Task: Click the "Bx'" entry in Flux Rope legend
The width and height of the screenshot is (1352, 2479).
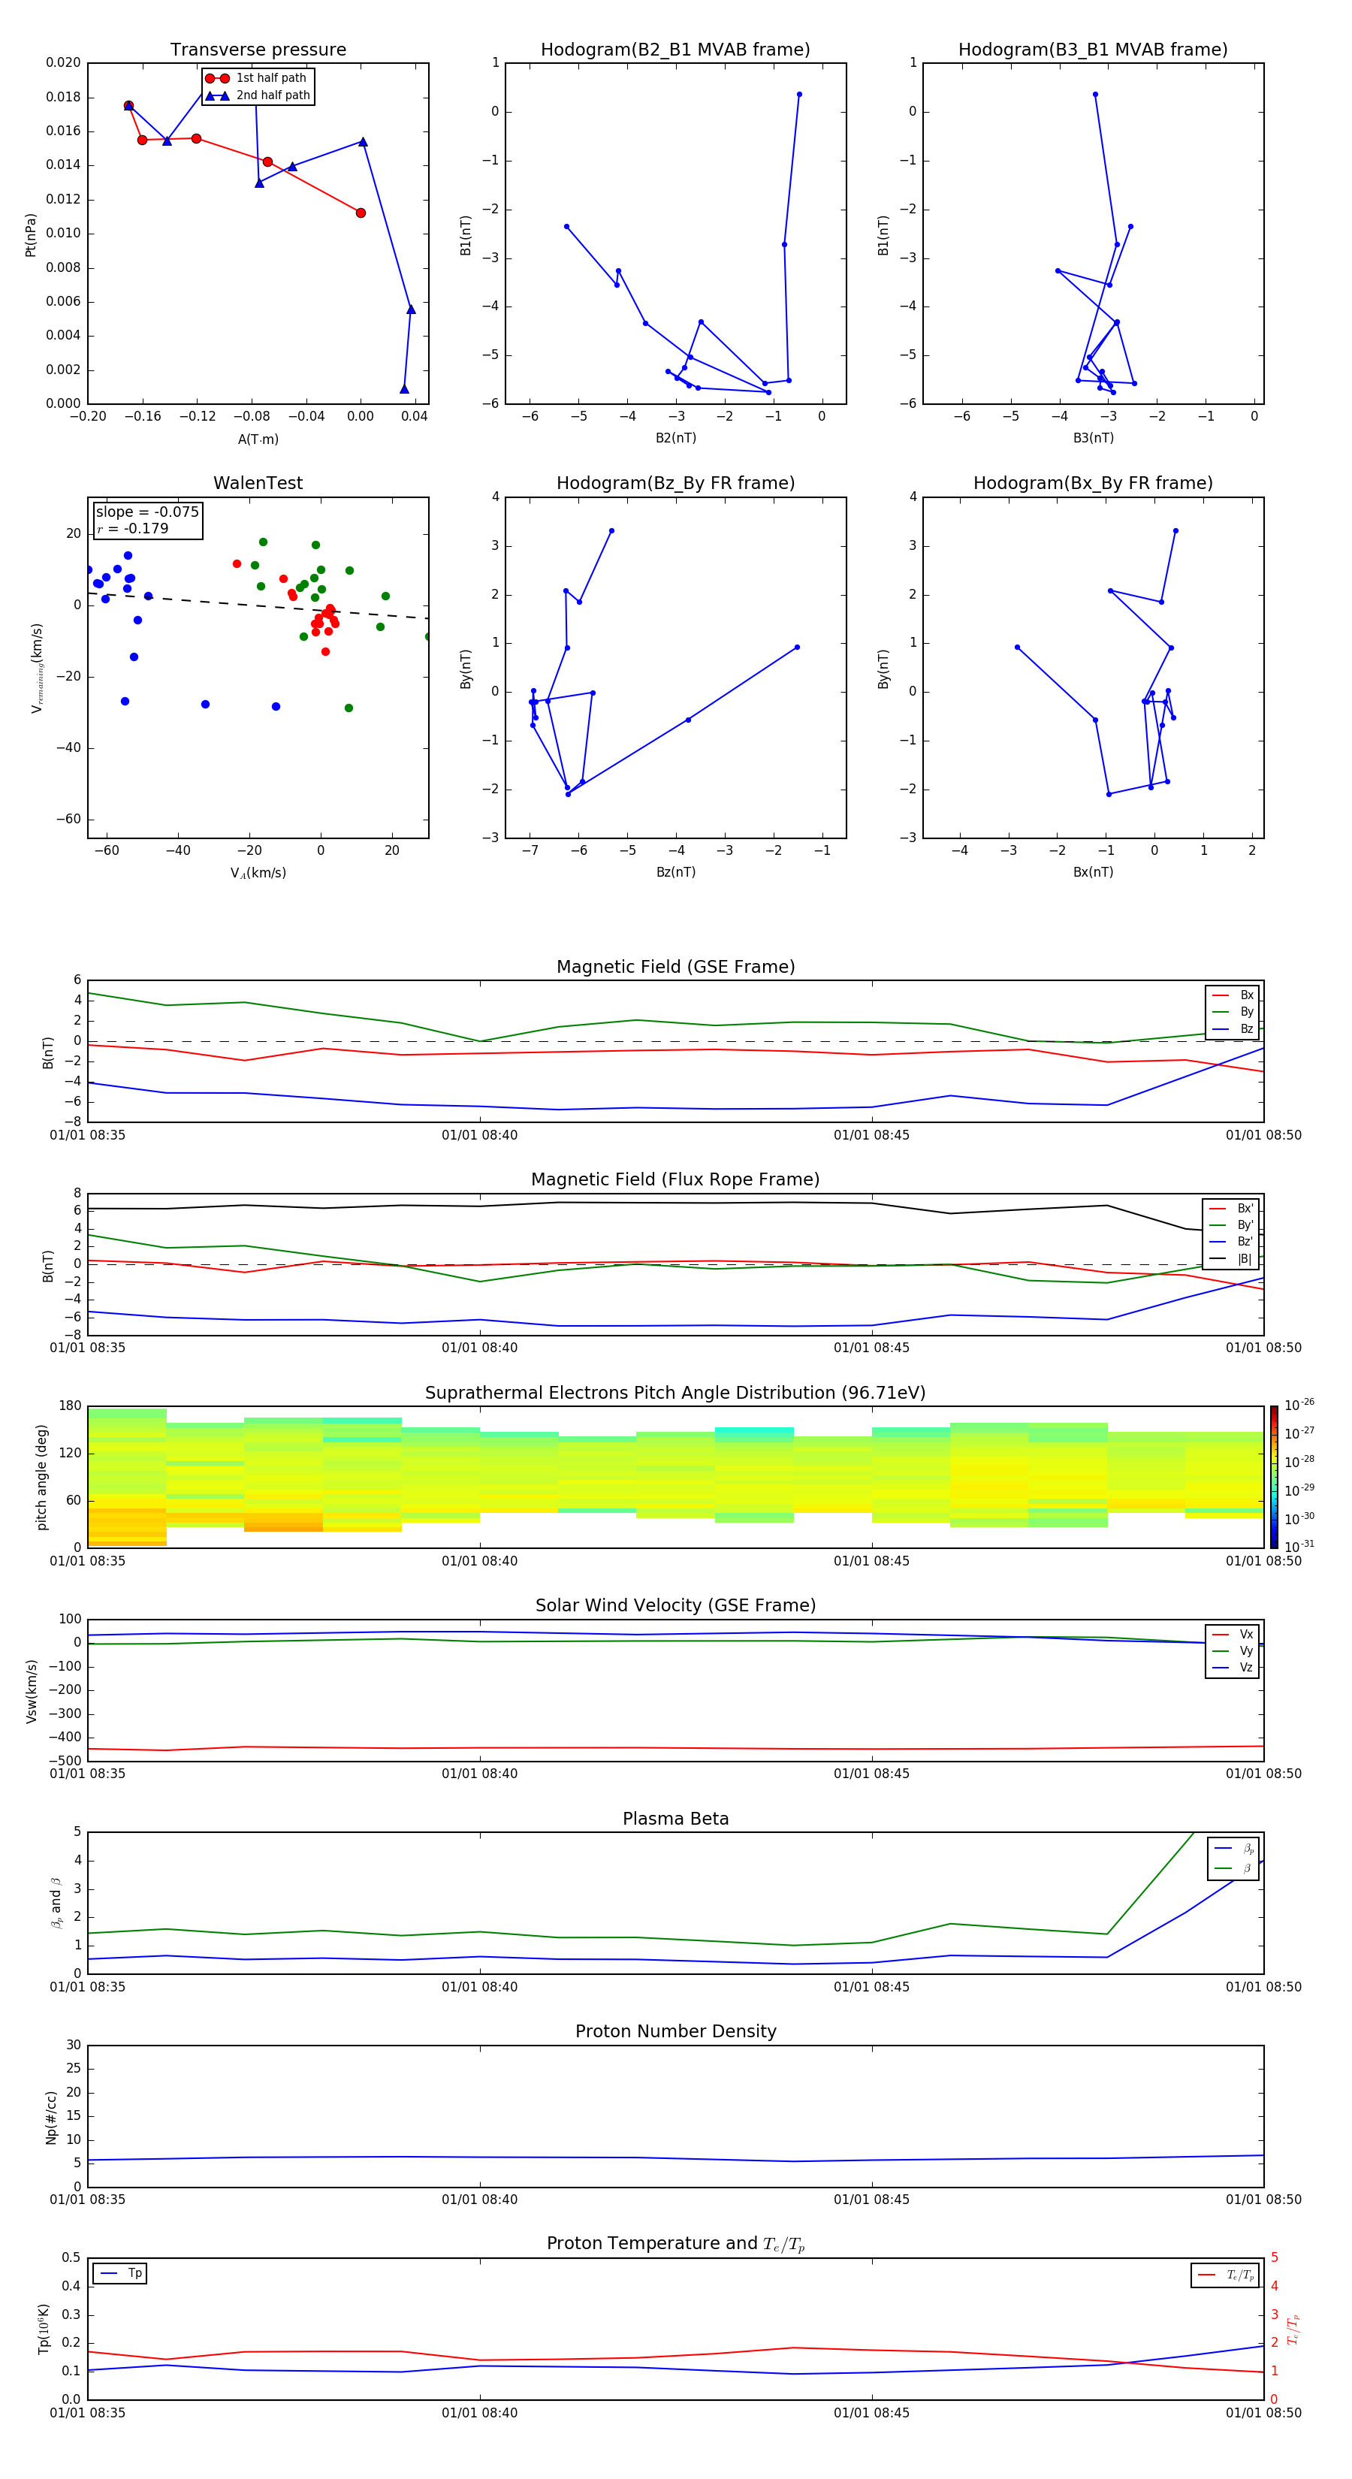Action: coord(1231,1209)
